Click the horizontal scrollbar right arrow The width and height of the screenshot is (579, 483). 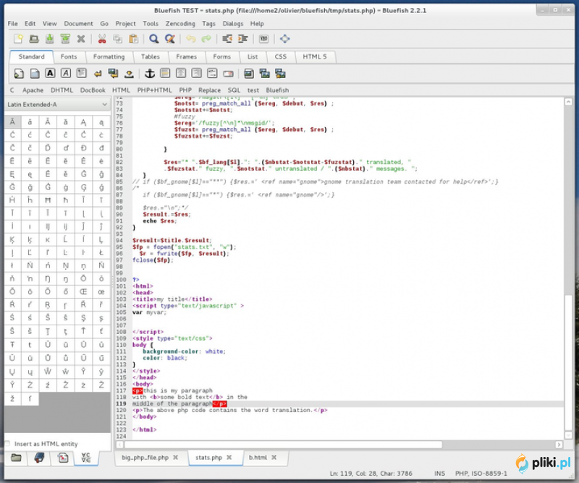pos(559,445)
